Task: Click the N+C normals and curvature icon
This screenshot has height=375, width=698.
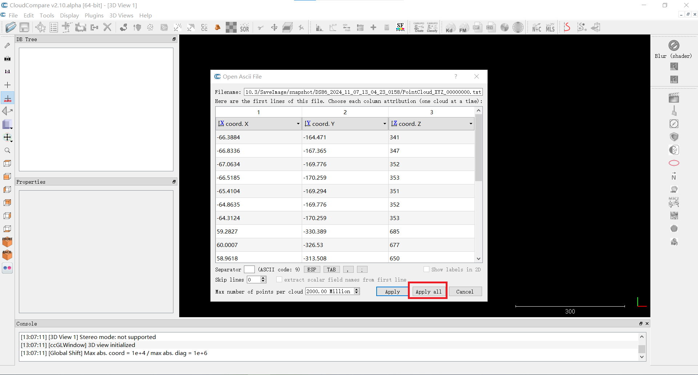Action: [x=537, y=27]
